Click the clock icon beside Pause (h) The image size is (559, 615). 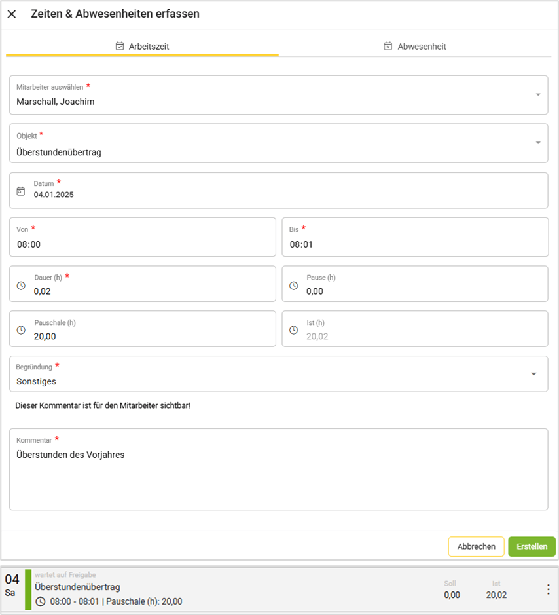(x=293, y=286)
